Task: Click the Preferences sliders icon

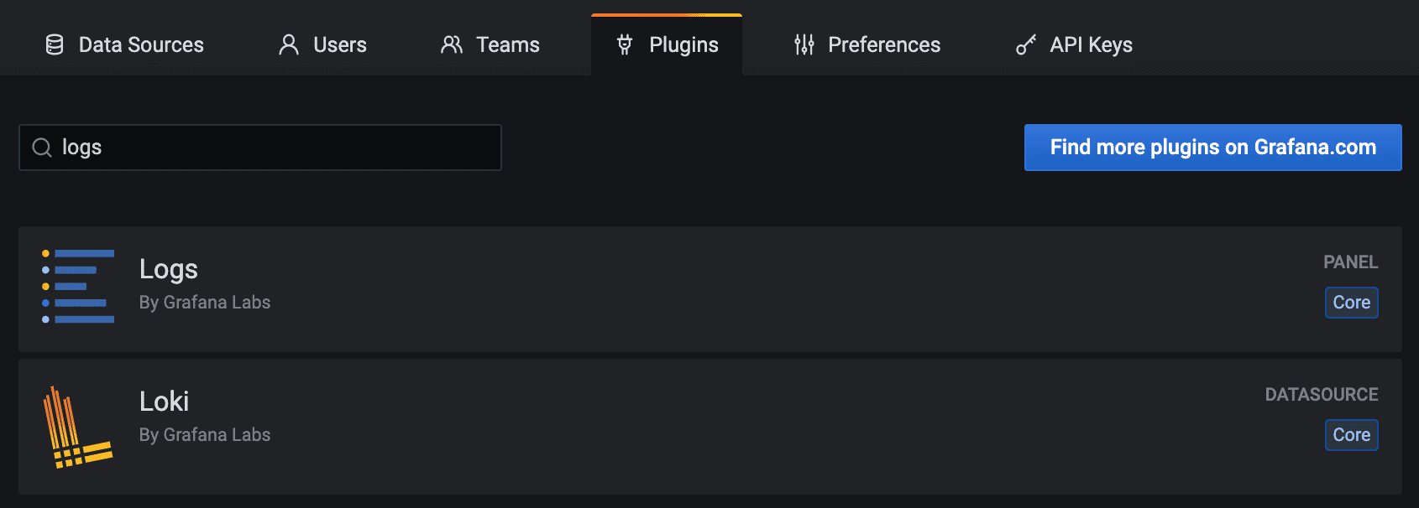Action: pos(804,44)
